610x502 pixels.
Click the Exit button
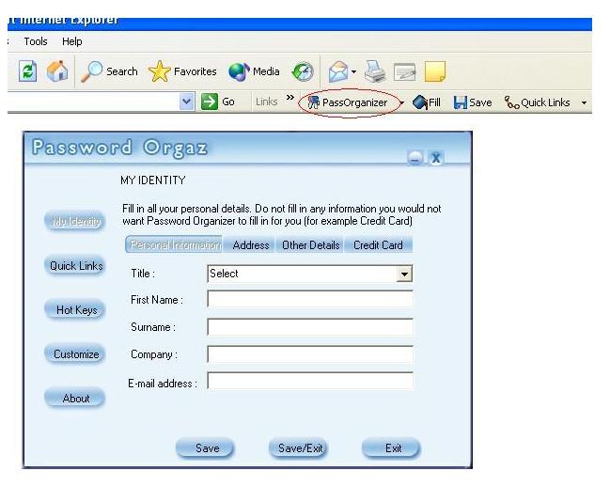pos(392,448)
